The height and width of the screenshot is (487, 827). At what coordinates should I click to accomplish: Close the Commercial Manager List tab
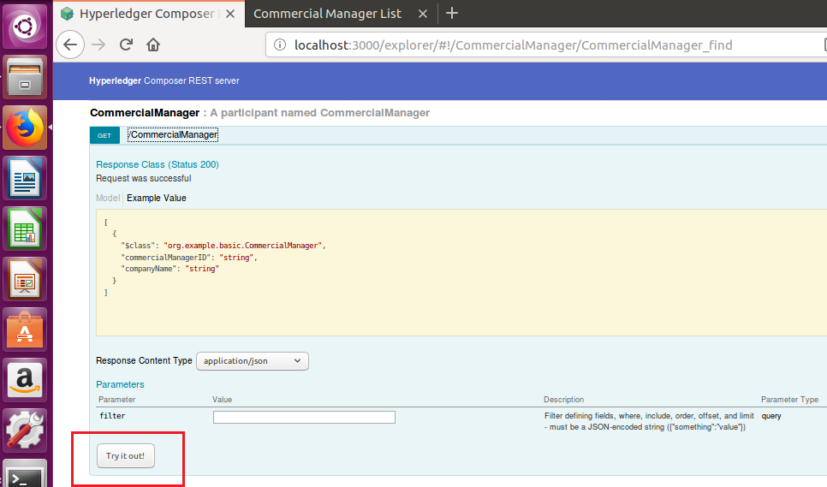(422, 14)
